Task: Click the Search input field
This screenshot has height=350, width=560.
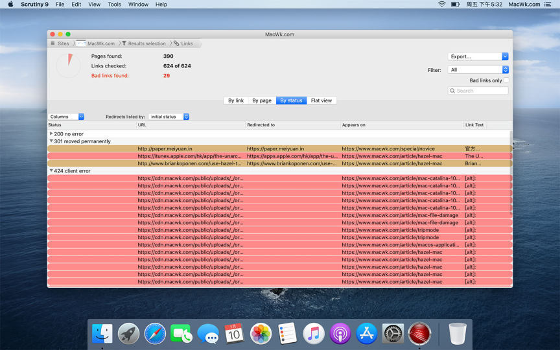Action: pos(478,91)
